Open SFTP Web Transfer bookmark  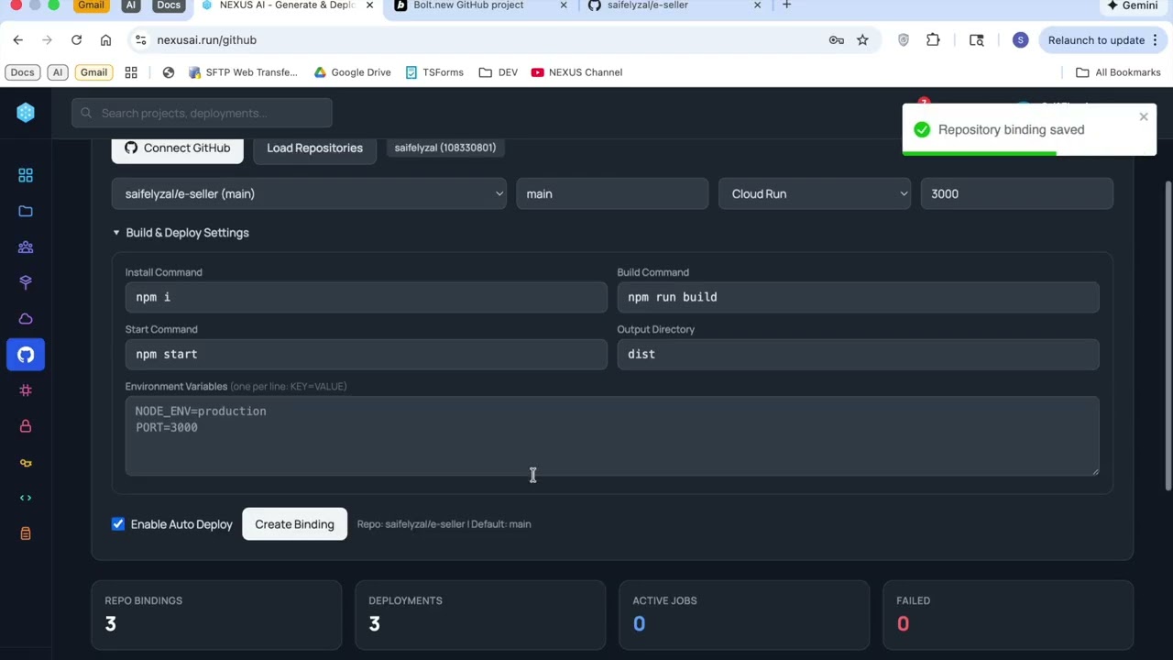(243, 72)
